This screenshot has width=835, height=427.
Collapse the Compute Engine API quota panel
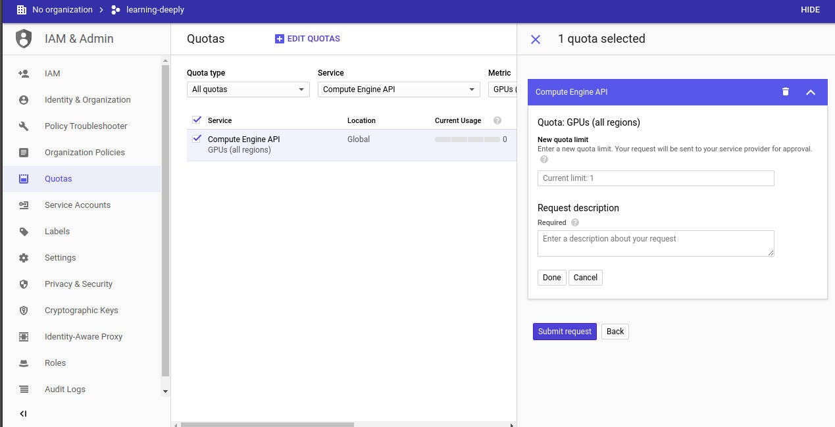[x=811, y=92]
